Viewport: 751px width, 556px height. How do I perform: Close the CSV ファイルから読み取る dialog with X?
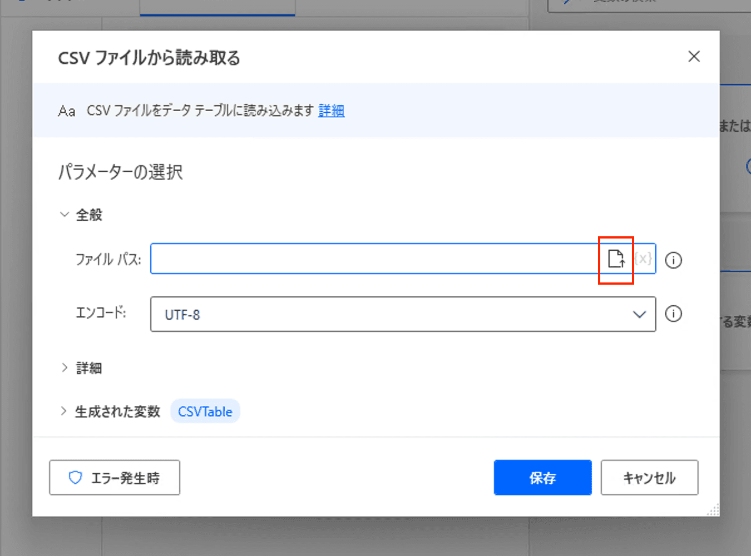click(x=694, y=57)
